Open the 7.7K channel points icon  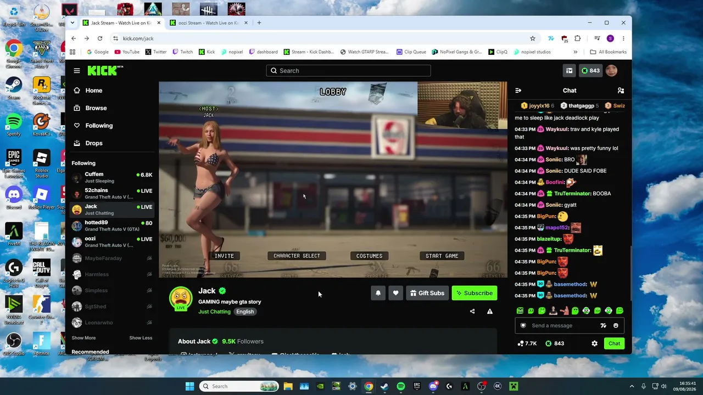[527, 343]
